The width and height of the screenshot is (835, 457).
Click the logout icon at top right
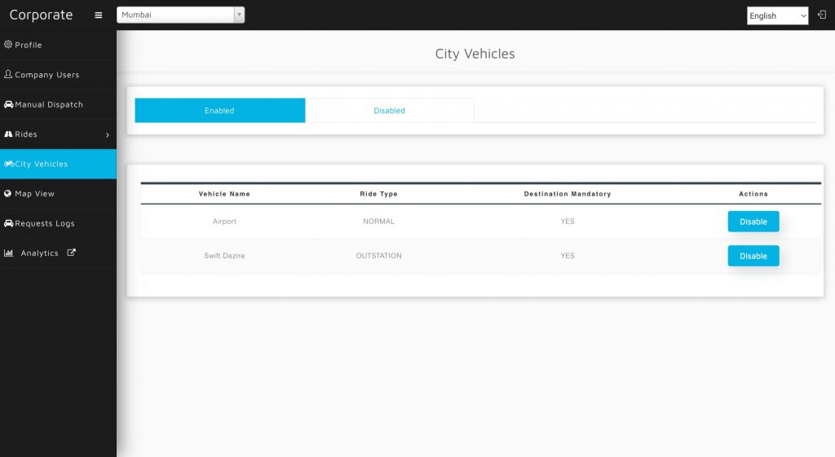(x=822, y=15)
